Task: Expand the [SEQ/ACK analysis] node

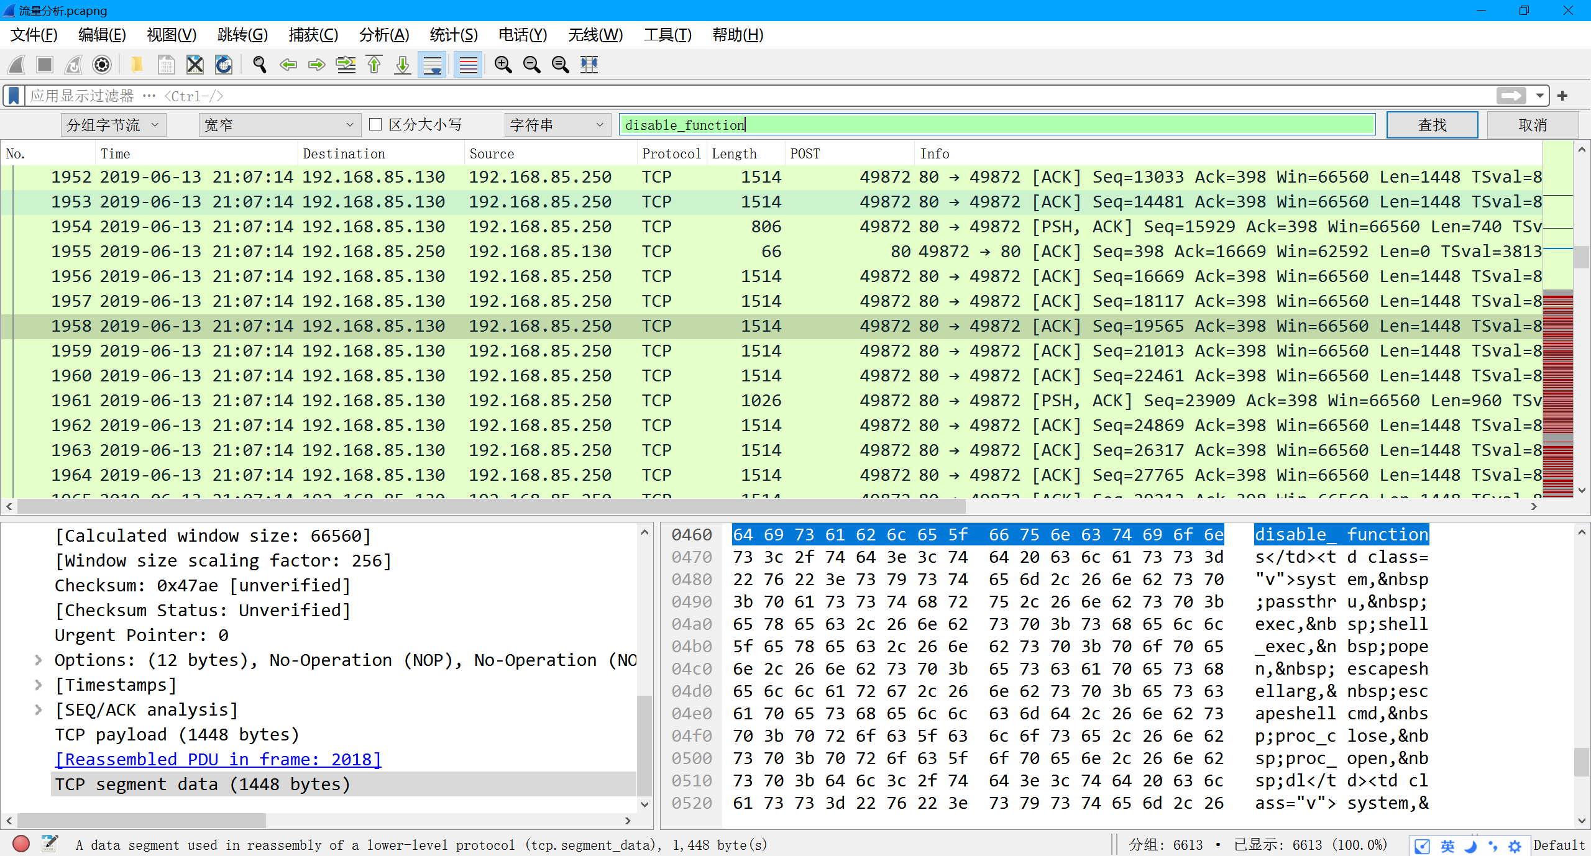Action: pos(39,709)
